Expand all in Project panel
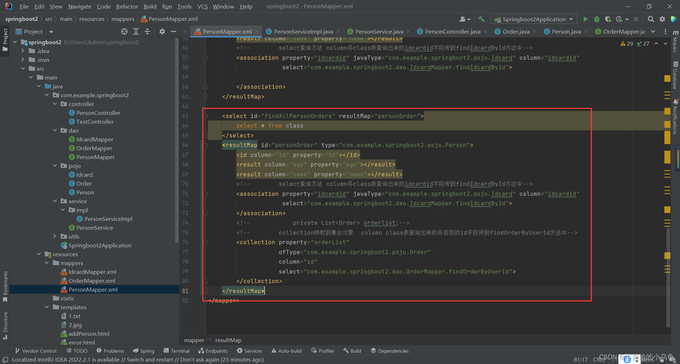680x364 pixels. tap(136, 31)
